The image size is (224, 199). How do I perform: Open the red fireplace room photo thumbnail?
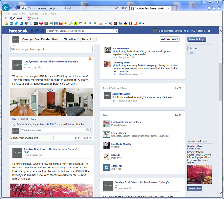pos(52,102)
